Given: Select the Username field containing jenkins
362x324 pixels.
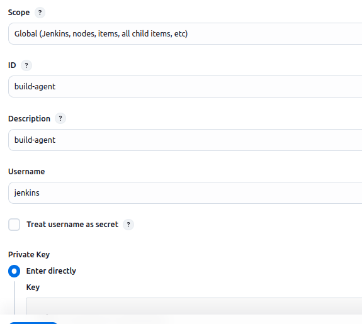Looking at the screenshot, I should pos(185,193).
